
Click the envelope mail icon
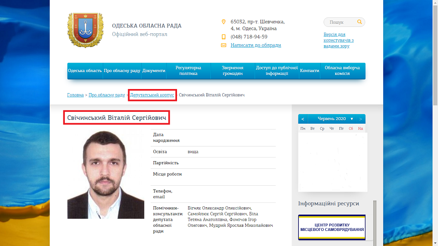click(x=224, y=45)
